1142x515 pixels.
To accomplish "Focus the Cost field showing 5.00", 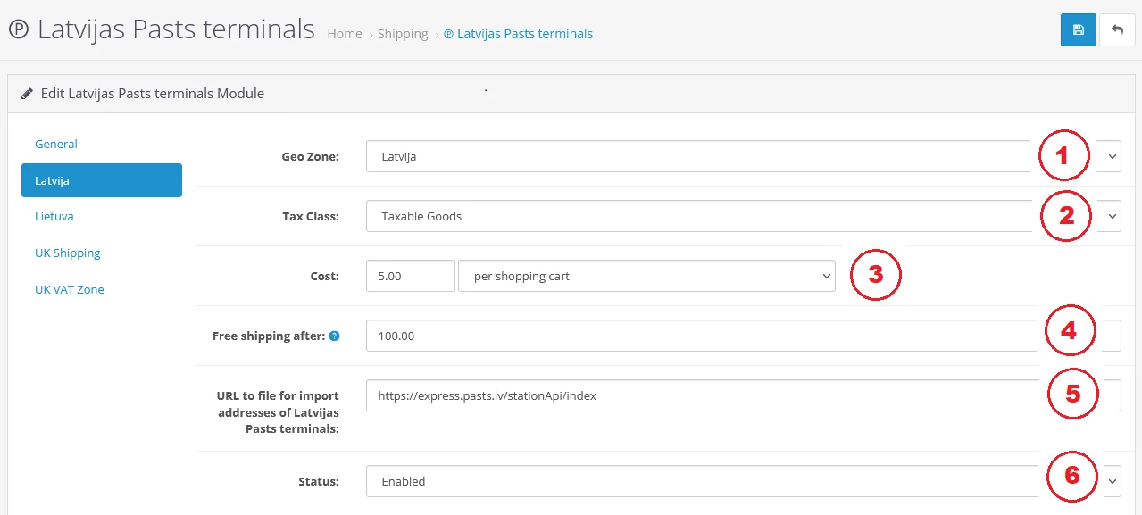I will pyautogui.click(x=410, y=277).
